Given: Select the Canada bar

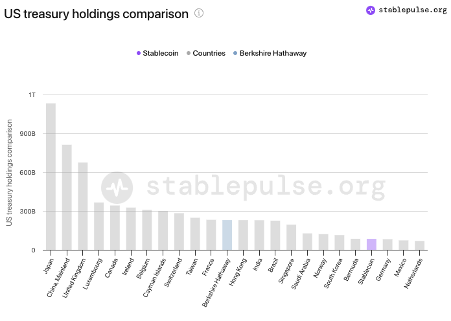Looking at the screenshot, I should coord(115,228).
